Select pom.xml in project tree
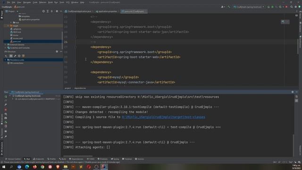 point(16,42)
